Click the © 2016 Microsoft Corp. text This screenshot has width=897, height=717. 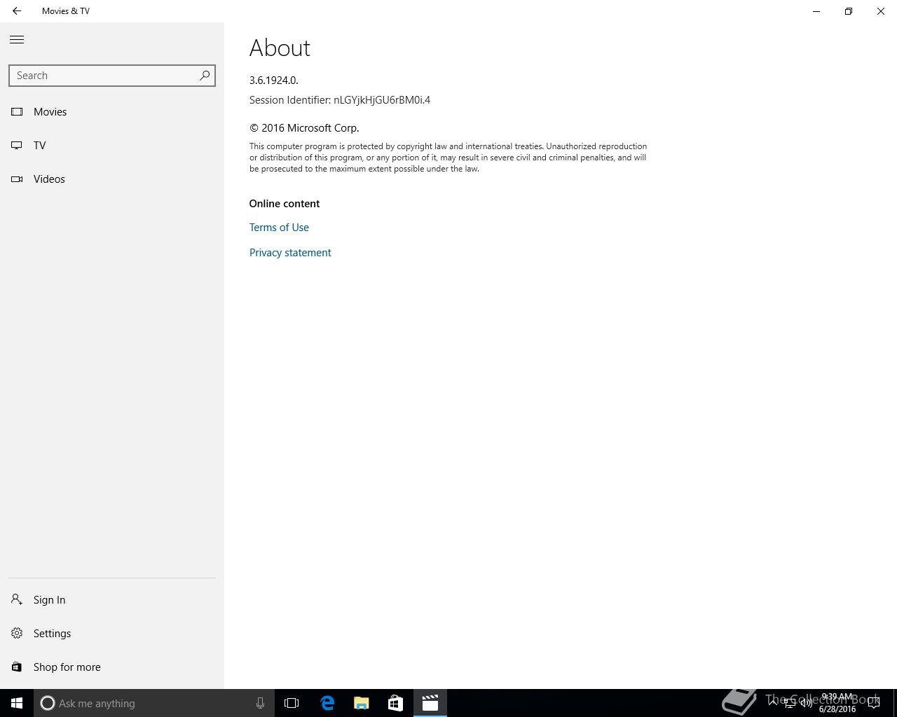[x=304, y=128]
